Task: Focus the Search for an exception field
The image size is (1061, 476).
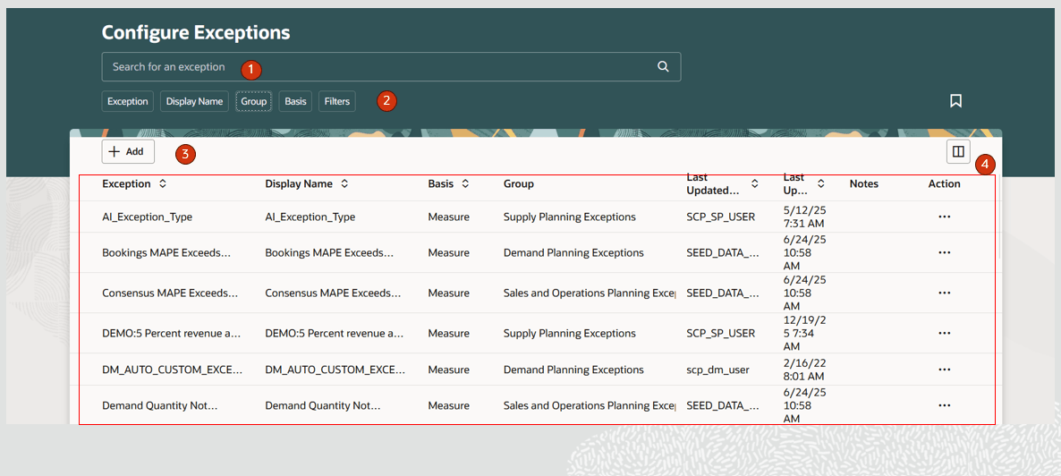Action: pos(376,67)
